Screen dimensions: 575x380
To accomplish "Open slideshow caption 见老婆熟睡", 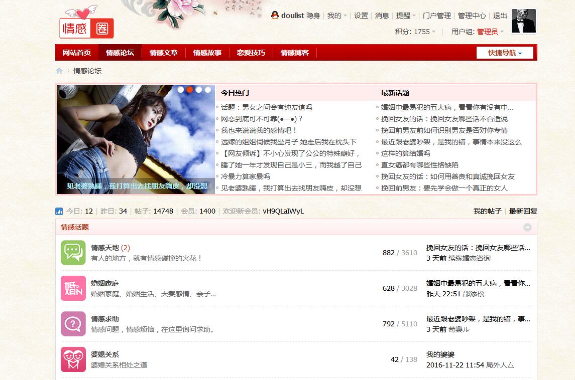I will pos(137,186).
